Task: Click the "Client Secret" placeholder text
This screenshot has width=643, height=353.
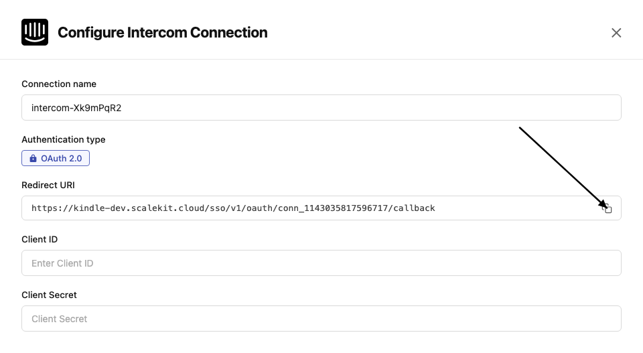Action: click(59, 319)
